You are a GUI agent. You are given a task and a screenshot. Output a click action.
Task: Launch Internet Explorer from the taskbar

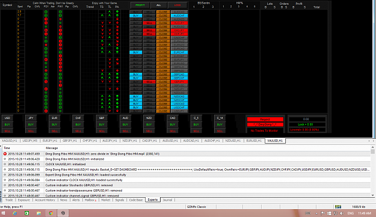tap(15, 213)
